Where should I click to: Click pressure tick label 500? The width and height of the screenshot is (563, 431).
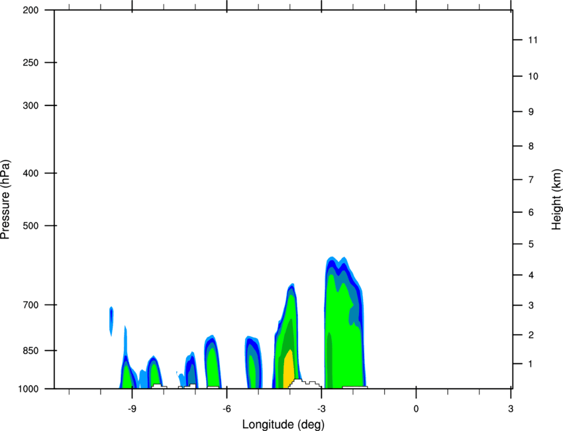30,225
